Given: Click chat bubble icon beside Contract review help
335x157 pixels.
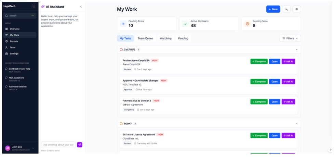Looking at the screenshot, I should coord(6,69).
